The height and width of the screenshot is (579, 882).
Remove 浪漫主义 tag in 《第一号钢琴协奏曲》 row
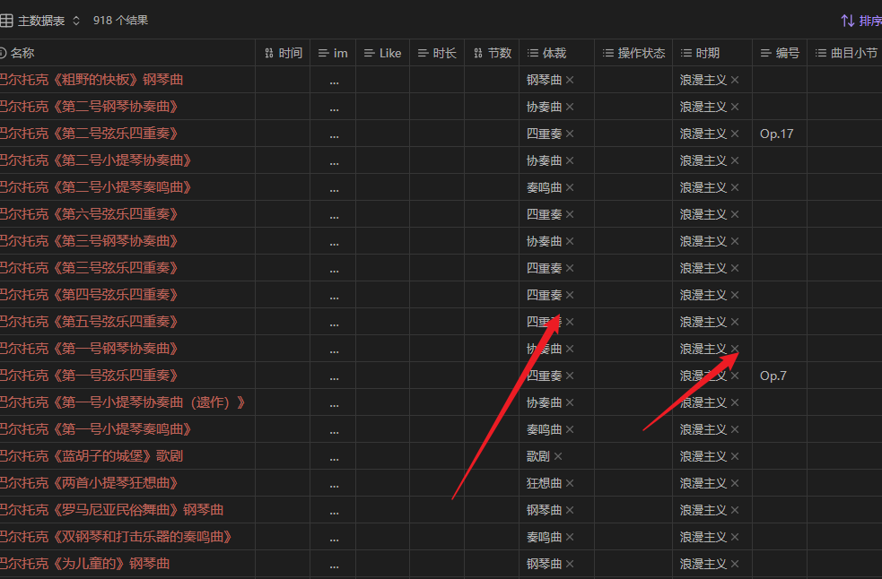click(x=735, y=349)
